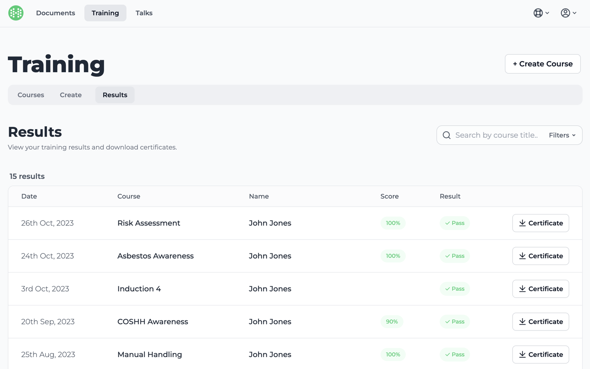Click the Pass badge for Risk Assessment
This screenshot has height=369, width=590.
[454, 223]
